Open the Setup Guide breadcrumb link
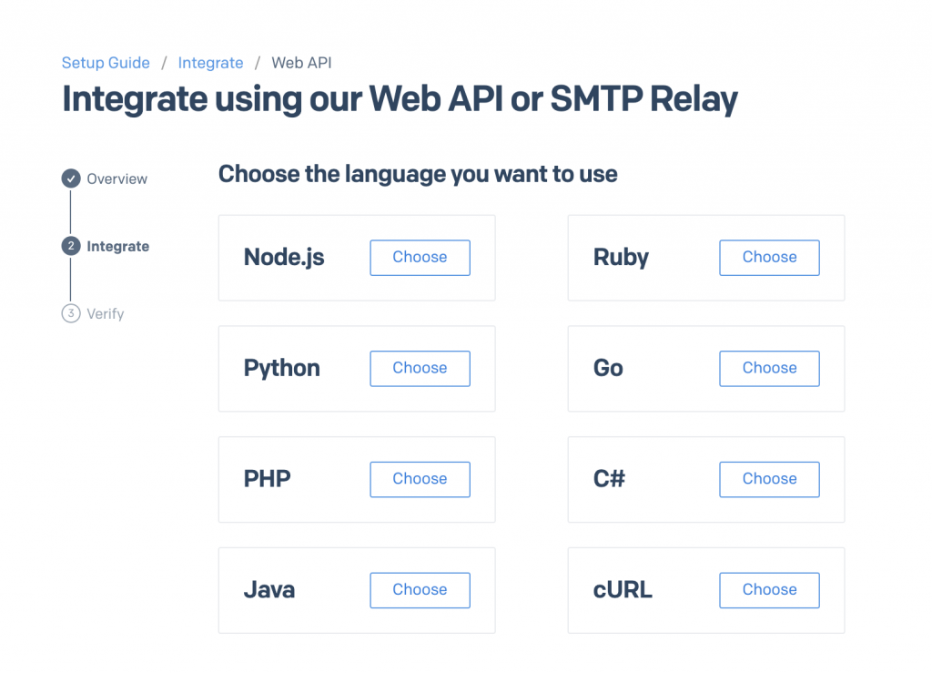 pyautogui.click(x=106, y=63)
